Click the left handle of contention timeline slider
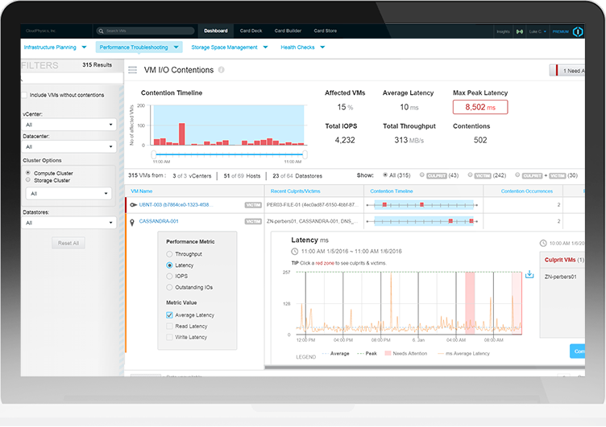Viewport: 606px width, 427px height. pyautogui.click(x=153, y=154)
